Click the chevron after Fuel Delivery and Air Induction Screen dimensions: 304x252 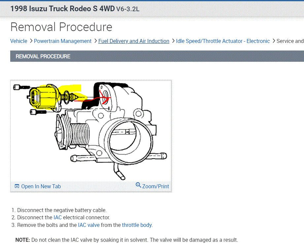173,41
